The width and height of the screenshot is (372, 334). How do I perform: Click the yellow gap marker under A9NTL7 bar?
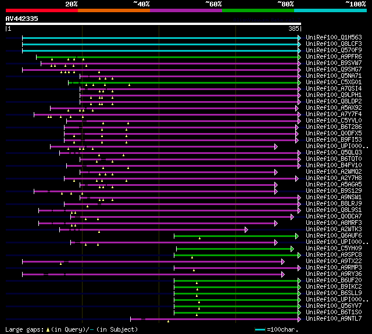coord(168,321)
